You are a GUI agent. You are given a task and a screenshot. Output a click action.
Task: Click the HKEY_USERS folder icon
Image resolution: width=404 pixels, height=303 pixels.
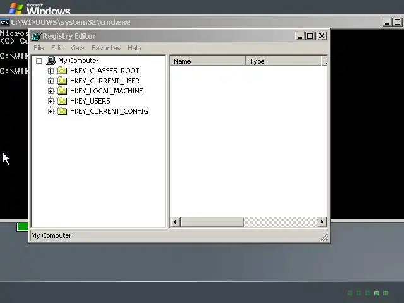[62, 101]
